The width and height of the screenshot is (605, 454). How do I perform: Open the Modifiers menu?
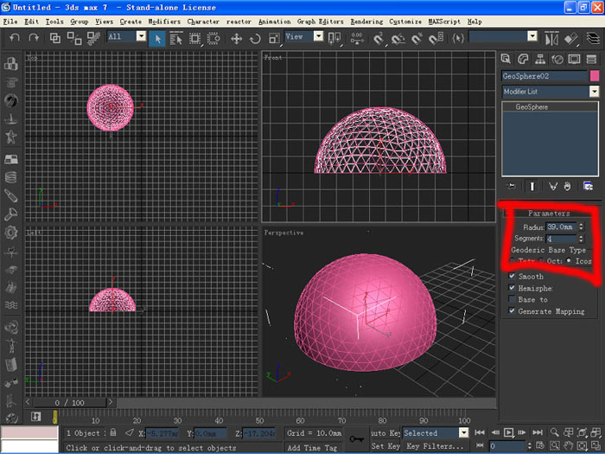(x=164, y=22)
